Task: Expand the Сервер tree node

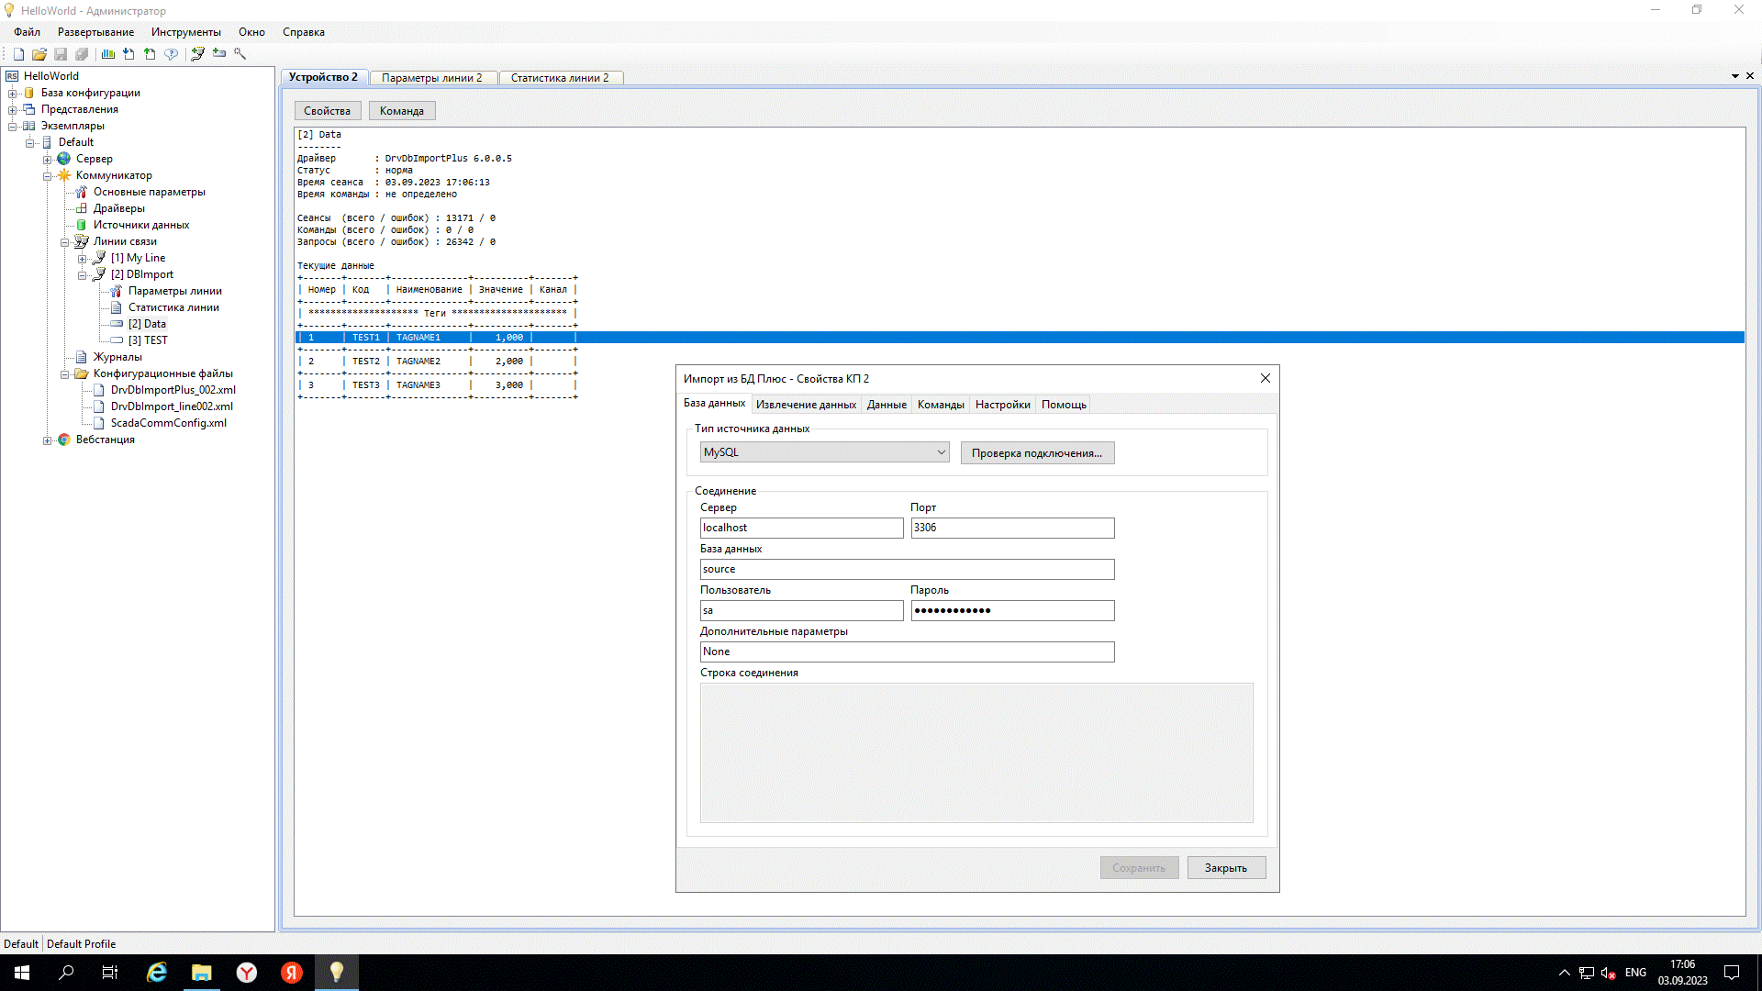Action: 48,160
